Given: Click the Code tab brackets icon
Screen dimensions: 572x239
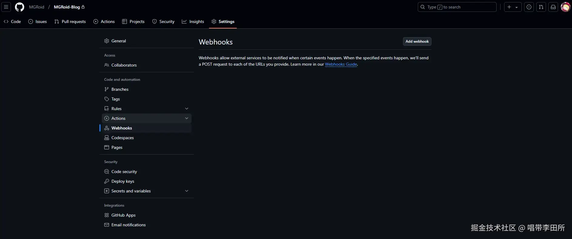Looking at the screenshot, I should 6,21.
